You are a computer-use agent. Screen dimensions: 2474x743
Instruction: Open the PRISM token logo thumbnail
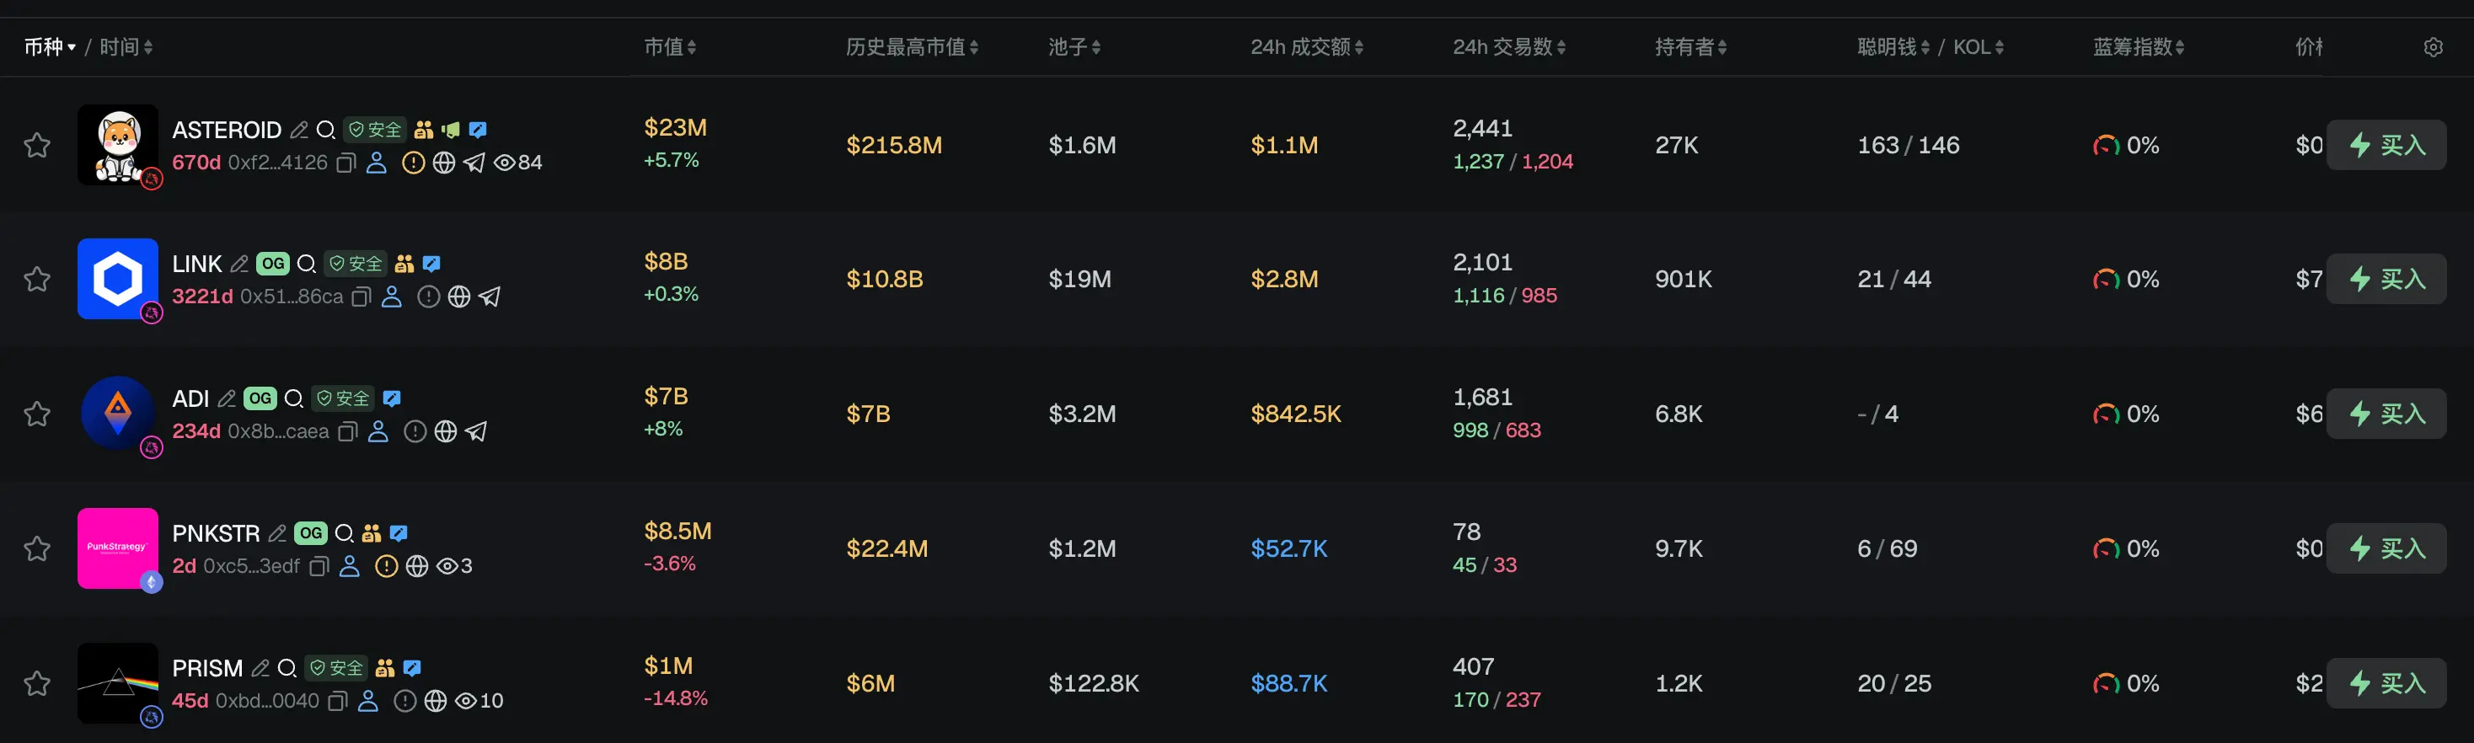[118, 683]
